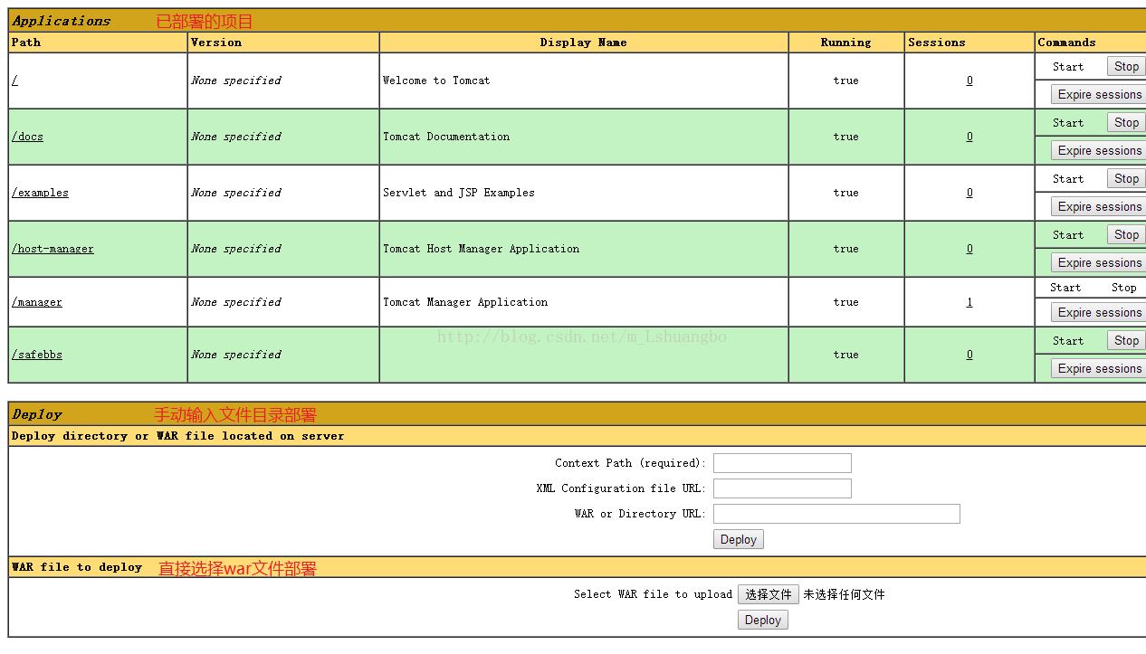Expire sessions for /host-manager
The height and width of the screenshot is (654, 1146).
point(1099,262)
